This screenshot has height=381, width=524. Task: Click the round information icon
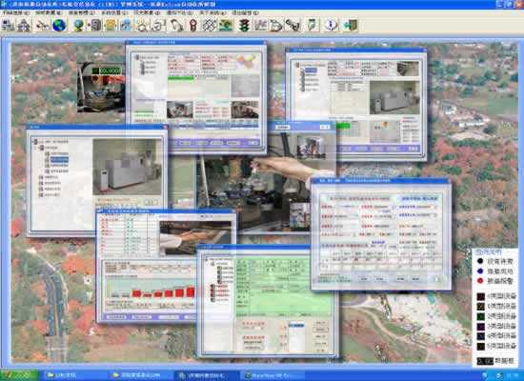331,25
